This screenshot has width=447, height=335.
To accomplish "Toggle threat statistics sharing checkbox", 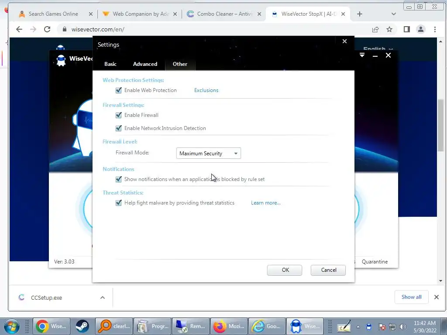I will (x=119, y=203).
